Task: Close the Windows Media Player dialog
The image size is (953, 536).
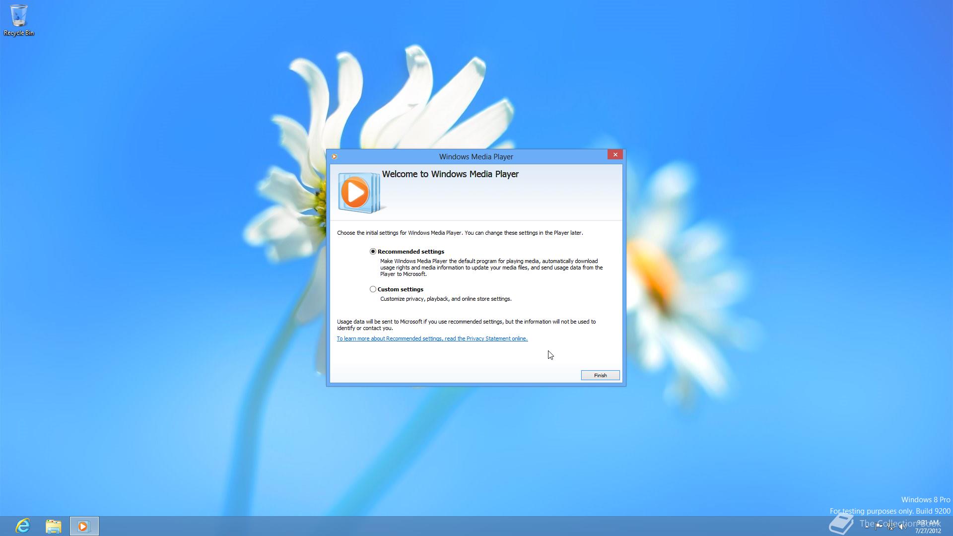Action: (615, 154)
